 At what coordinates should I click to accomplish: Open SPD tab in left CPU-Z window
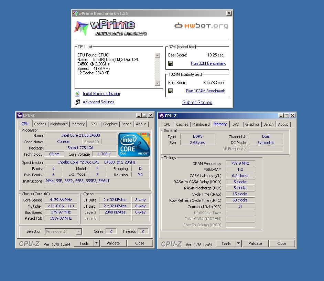[x=94, y=124]
